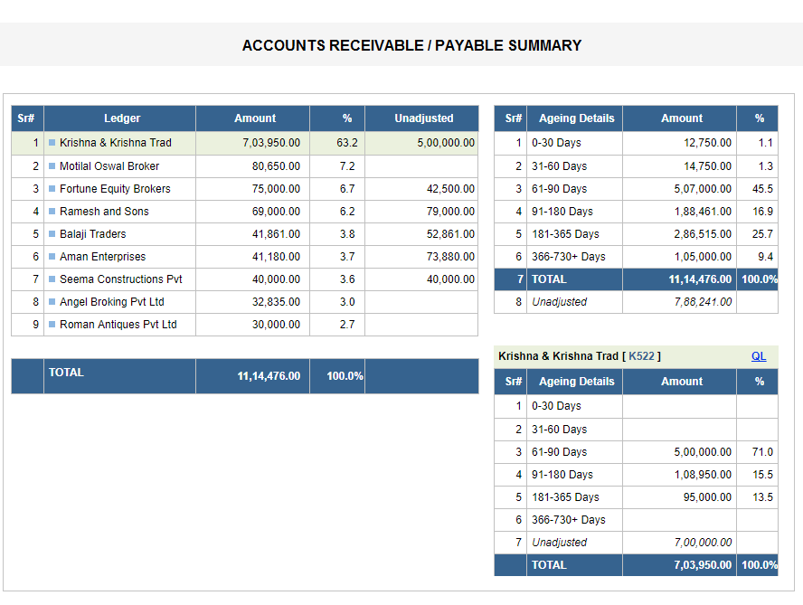Click amount 41,861.00 for Balaji Traders
The image size is (803, 605).
click(276, 233)
